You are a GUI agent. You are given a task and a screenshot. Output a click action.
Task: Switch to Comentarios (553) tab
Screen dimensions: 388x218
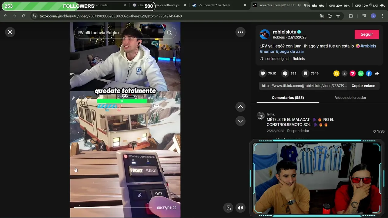[x=288, y=97]
